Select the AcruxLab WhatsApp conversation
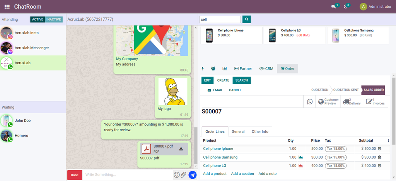This screenshot has width=396, height=181. click(x=33, y=63)
